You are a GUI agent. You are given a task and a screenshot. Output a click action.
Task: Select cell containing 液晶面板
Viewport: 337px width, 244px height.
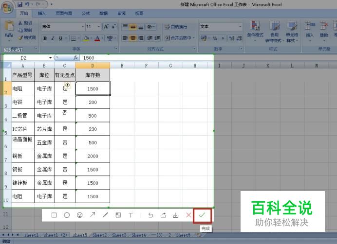[x=22, y=142]
